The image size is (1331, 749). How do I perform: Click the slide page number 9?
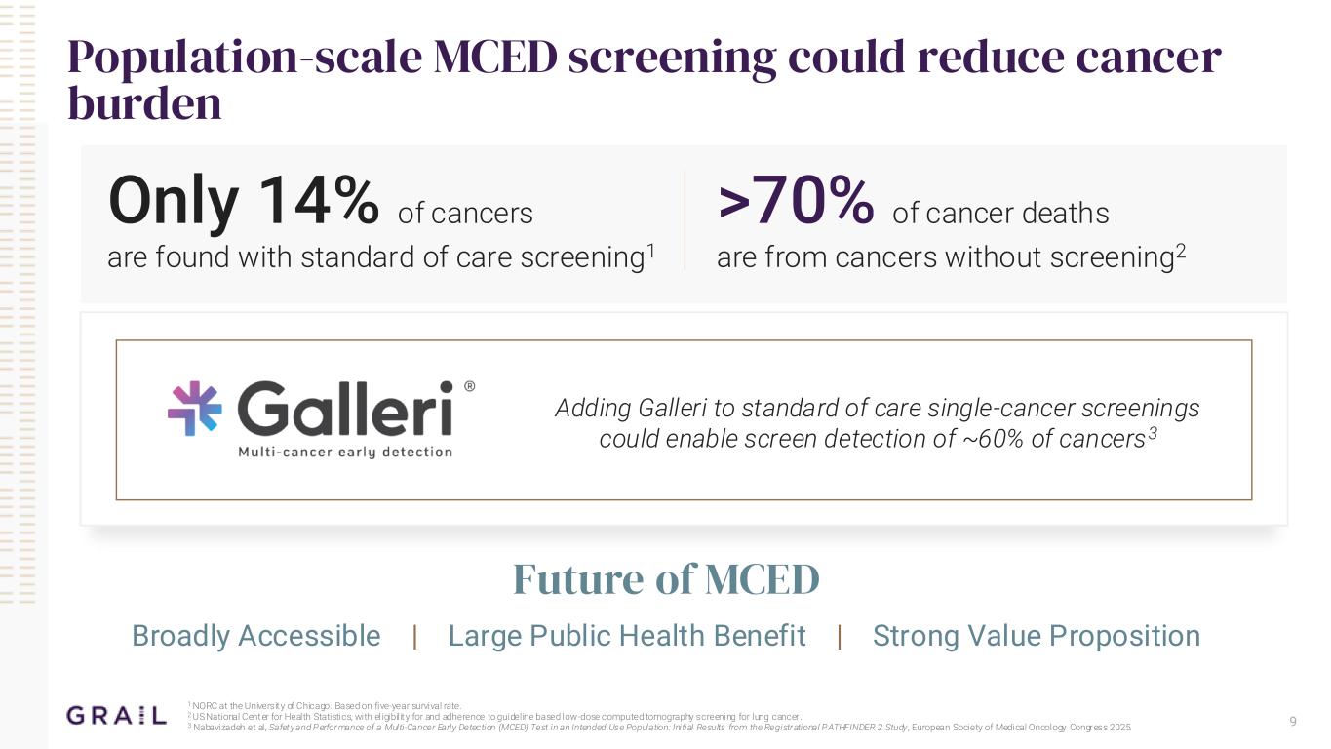pyautogui.click(x=1293, y=722)
